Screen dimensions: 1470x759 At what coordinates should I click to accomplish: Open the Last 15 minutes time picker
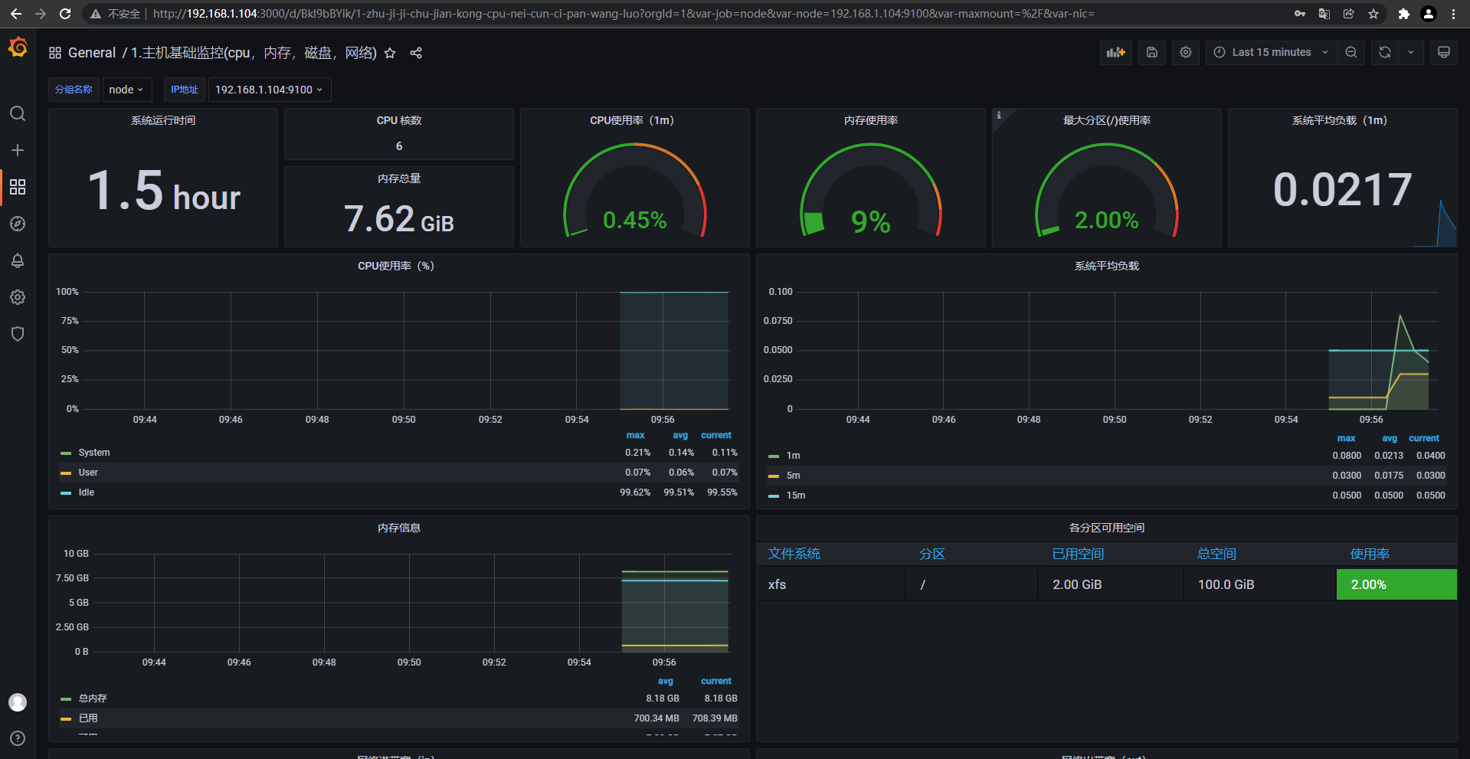click(x=1272, y=52)
